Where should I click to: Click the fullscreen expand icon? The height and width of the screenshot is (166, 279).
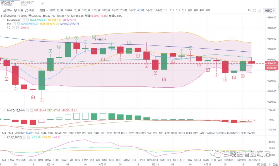(254, 10)
